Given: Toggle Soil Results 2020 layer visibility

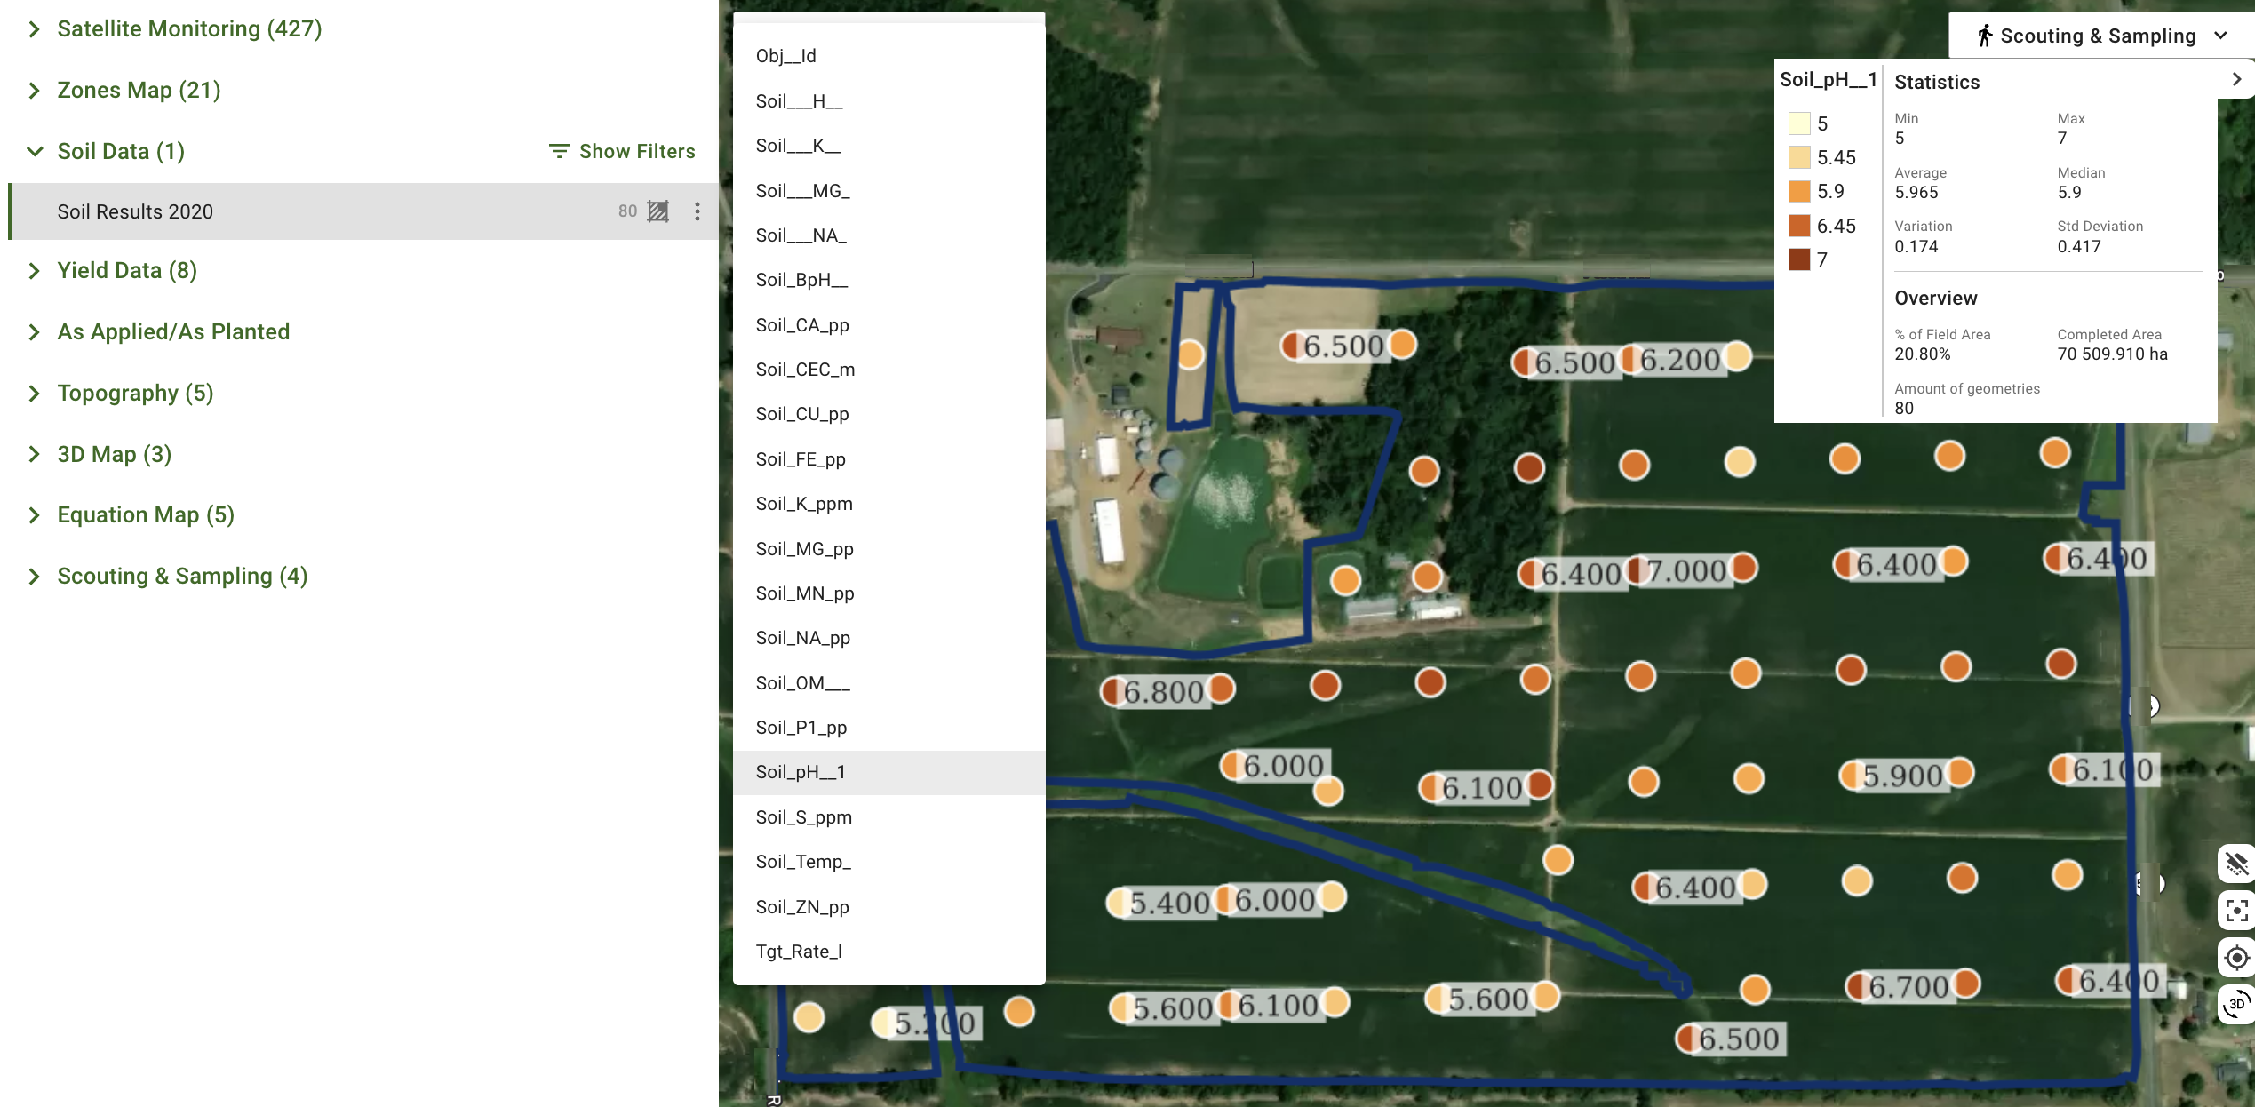Looking at the screenshot, I should click(x=658, y=211).
